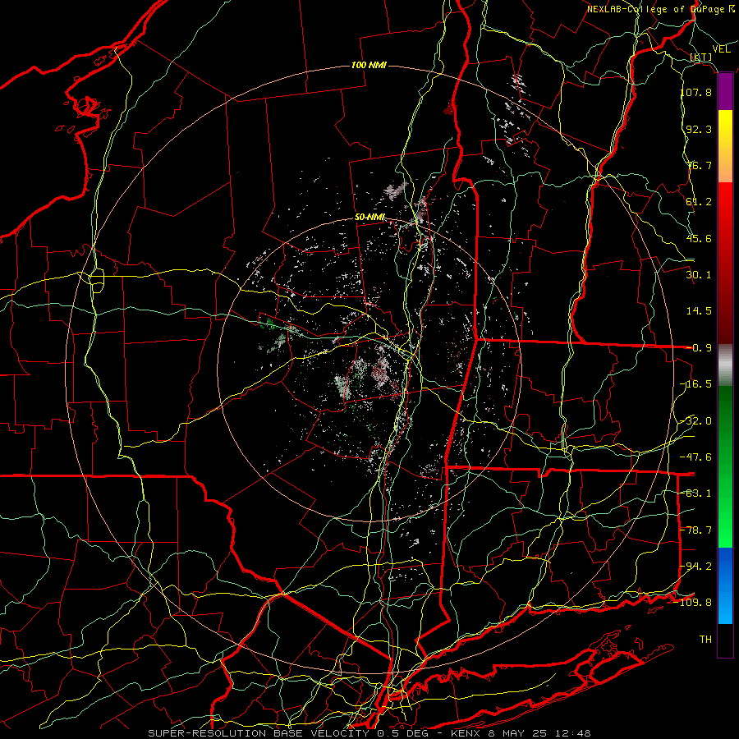Viewport: 739px width, 739px height.
Task: Click the -94.2 velocity scale value
Action: [x=696, y=567]
